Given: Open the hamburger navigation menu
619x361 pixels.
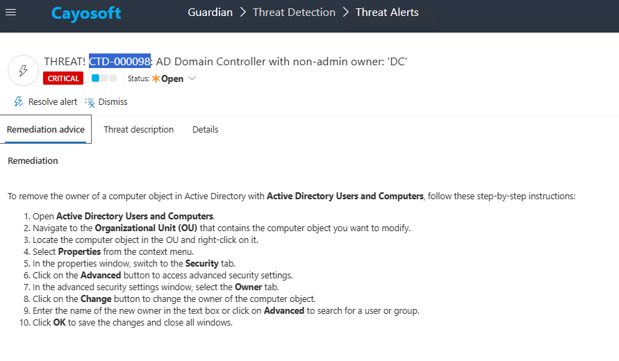Looking at the screenshot, I should [x=11, y=12].
